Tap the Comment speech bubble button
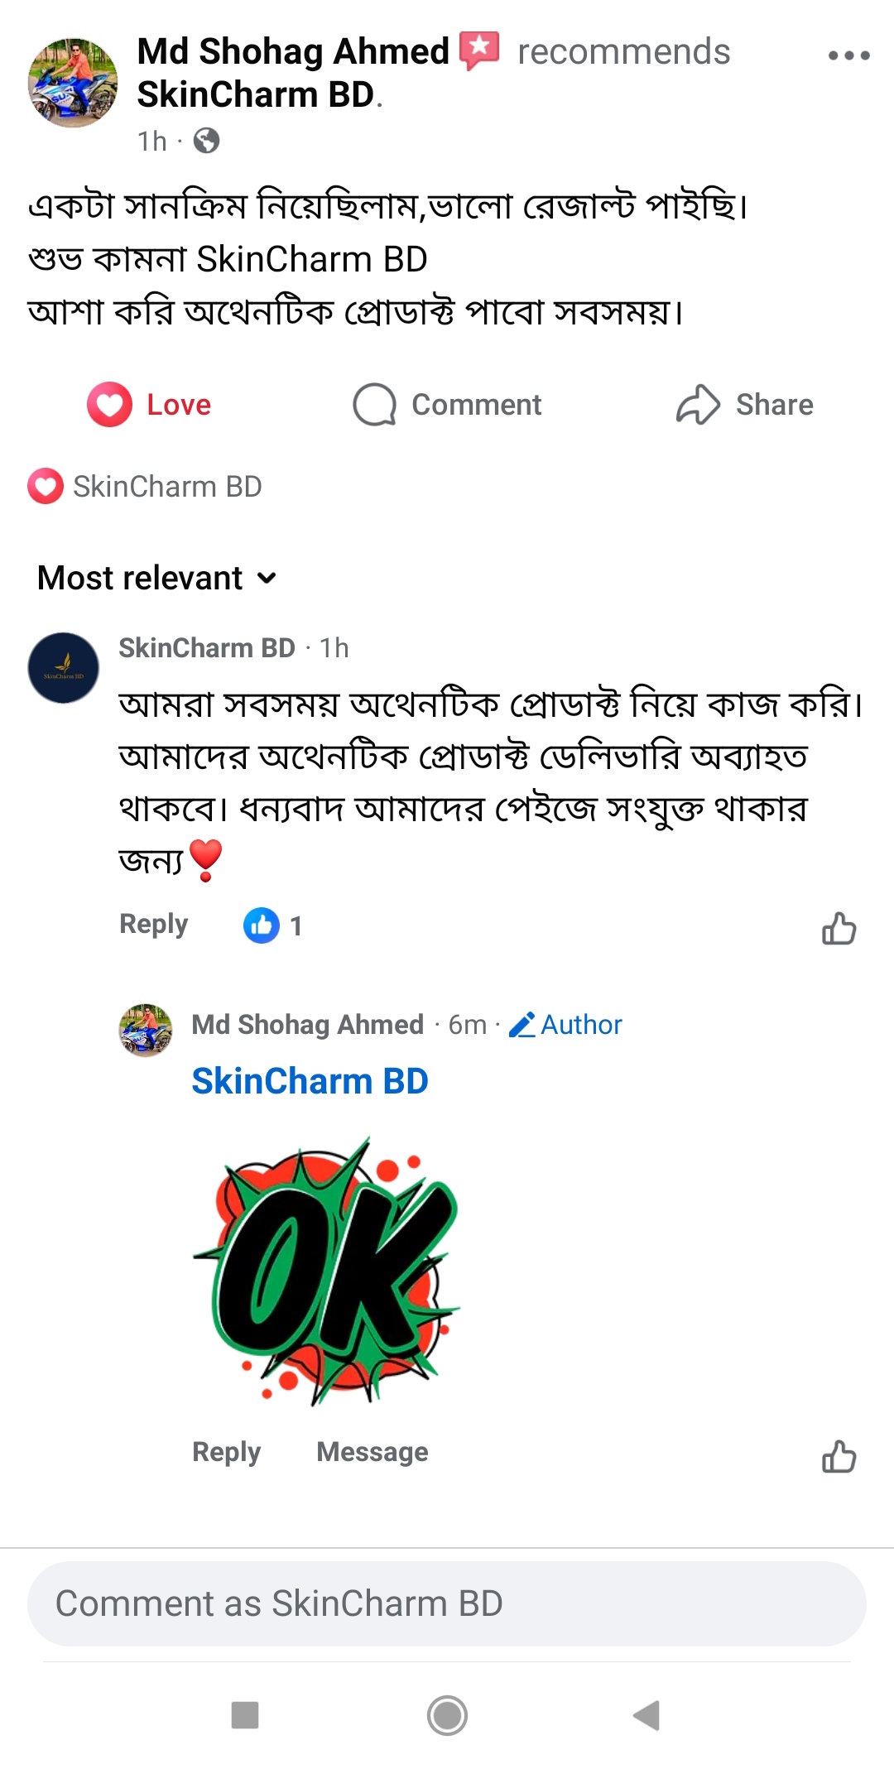This screenshot has width=894, height=1769. (447, 405)
